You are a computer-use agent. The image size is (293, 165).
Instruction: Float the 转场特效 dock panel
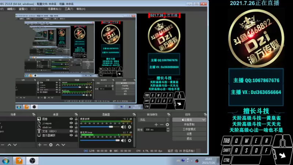click(x=169, y=114)
